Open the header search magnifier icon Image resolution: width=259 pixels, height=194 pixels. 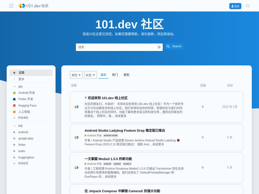coord(247,6)
